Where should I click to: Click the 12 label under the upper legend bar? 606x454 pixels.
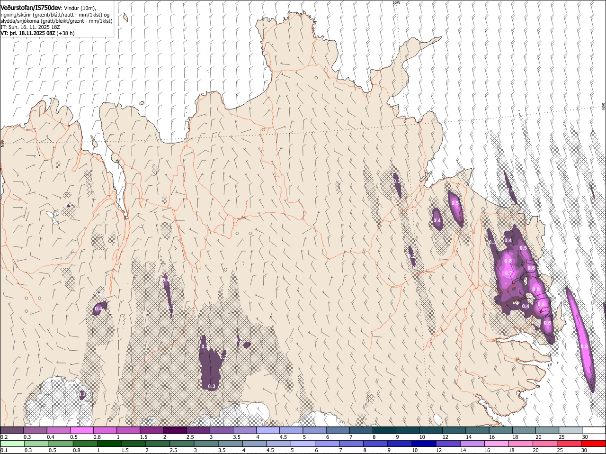(445, 437)
